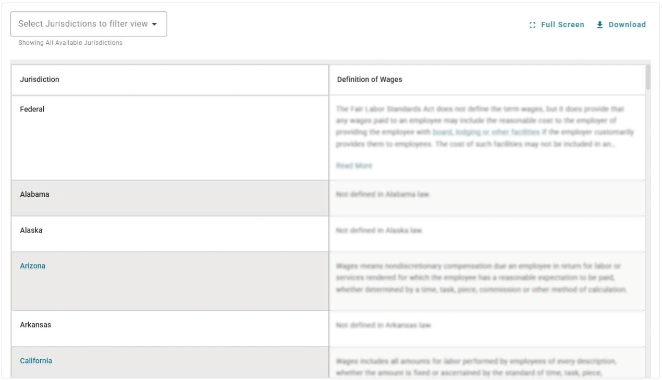Select the Arizona jurisdiction link

[x=32, y=265]
